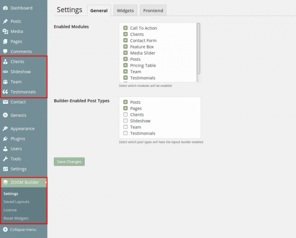The width and height of the screenshot is (296, 238).
Task: Click the Media icon in sidebar
Action: point(5,31)
